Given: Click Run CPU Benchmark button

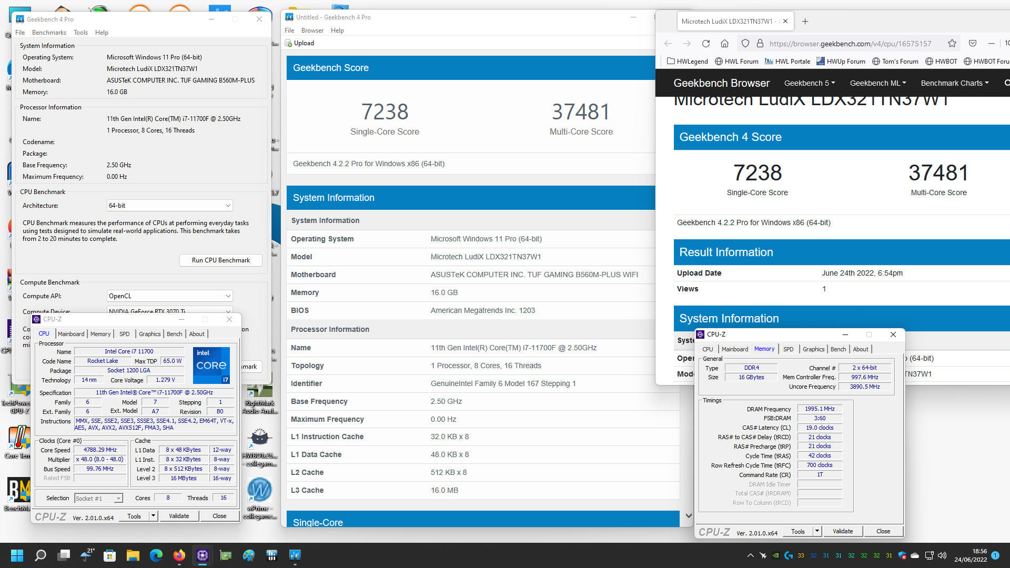Looking at the screenshot, I should (x=221, y=260).
